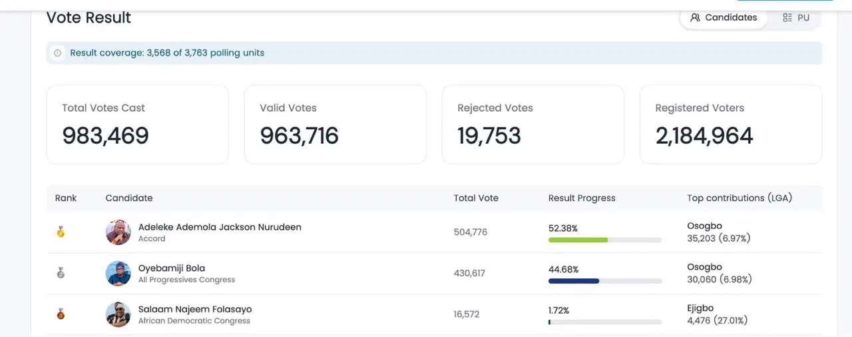Viewport: 852px width, 337px height.
Task: Click the Rank column header
Action: click(x=66, y=198)
